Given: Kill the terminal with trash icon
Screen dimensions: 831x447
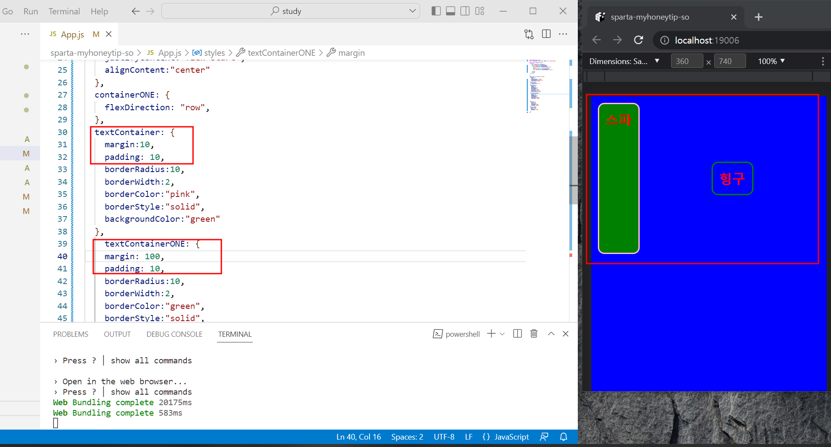Looking at the screenshot, I should [x=534, y=334].
